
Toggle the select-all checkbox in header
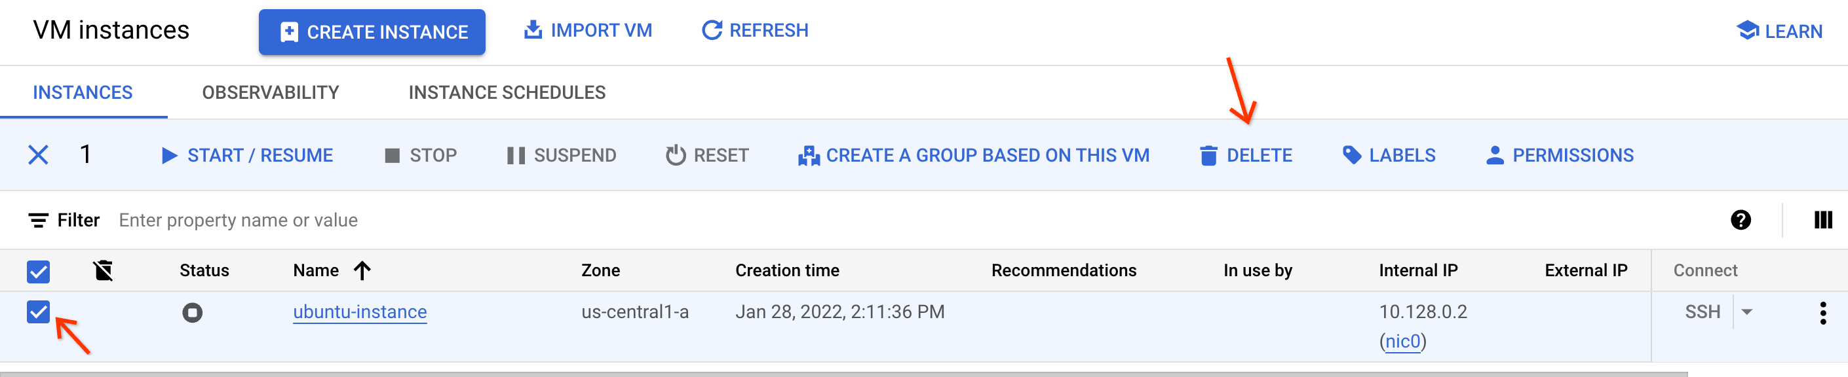click(37, 271)
